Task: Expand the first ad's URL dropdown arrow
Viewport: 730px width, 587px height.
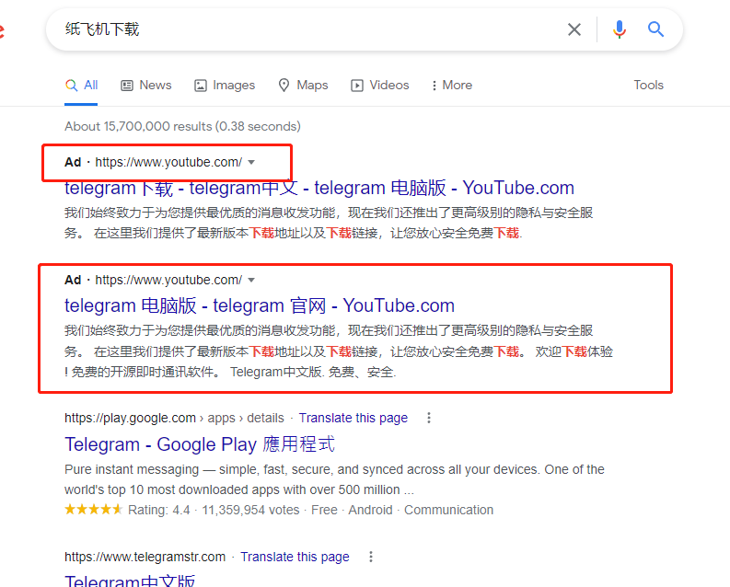Action: point(251,163)
